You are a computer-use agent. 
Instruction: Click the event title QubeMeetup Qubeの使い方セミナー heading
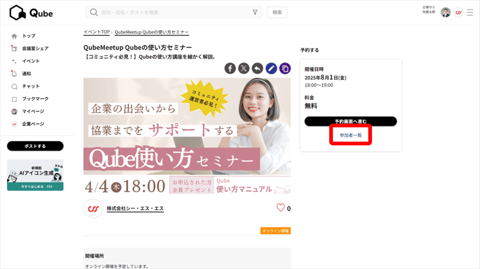(x=138, y=47)
